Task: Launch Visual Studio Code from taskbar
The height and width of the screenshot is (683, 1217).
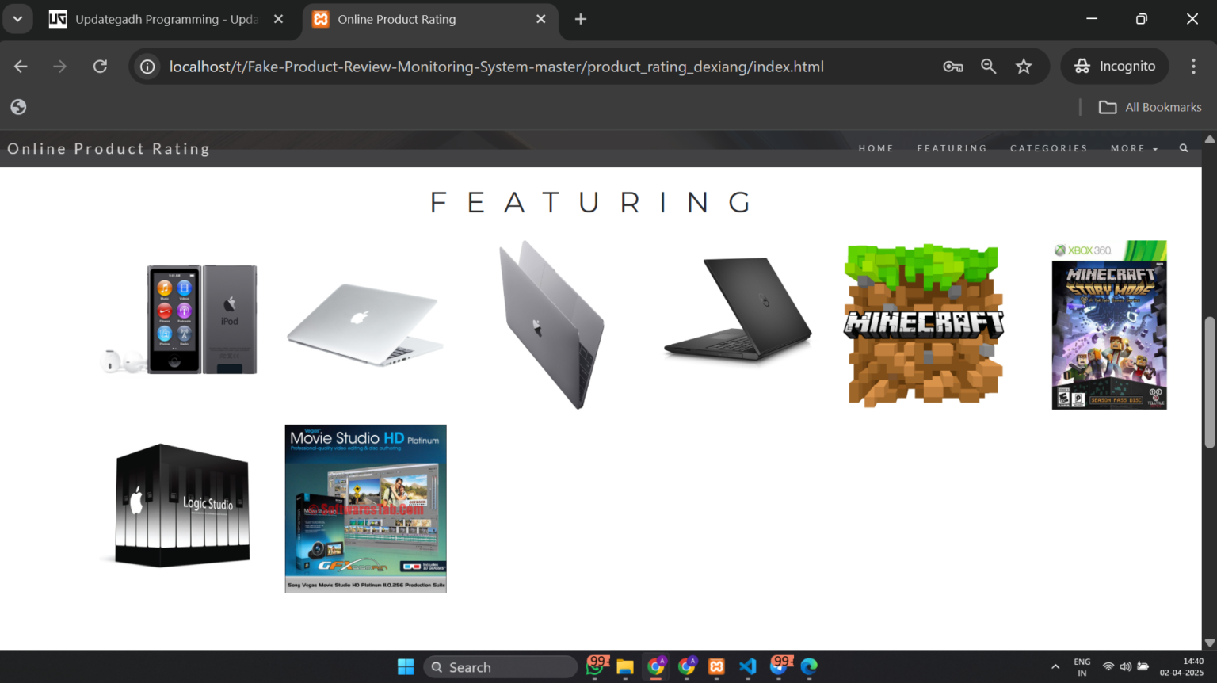Action: point(747,666)
